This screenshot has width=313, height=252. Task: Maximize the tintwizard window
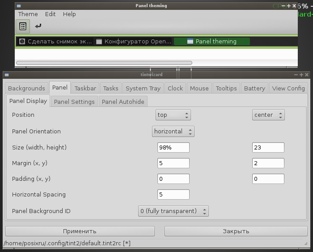(301, 75)
